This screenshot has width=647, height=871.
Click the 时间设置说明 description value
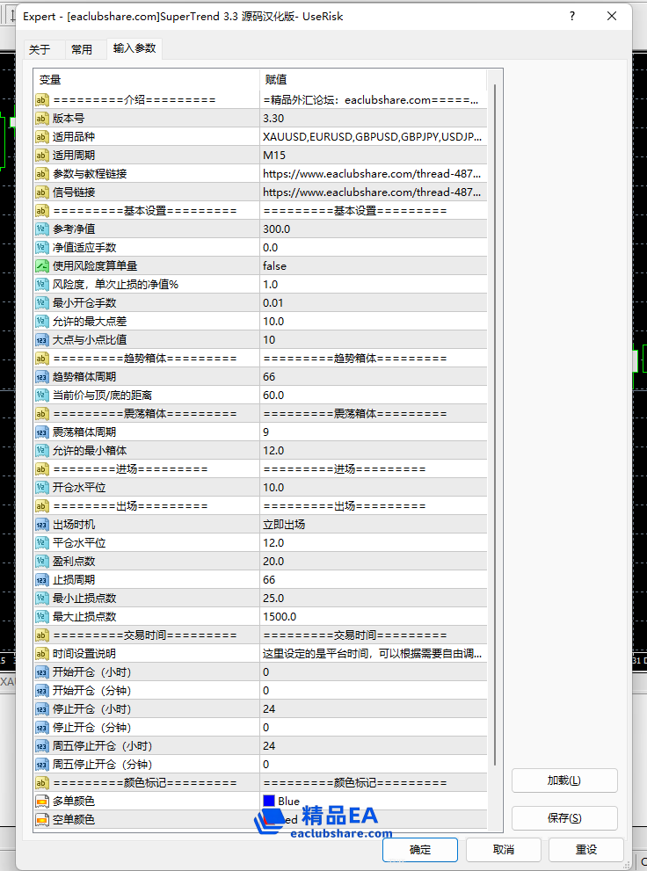pyautogui.click(x=374, y=654)
